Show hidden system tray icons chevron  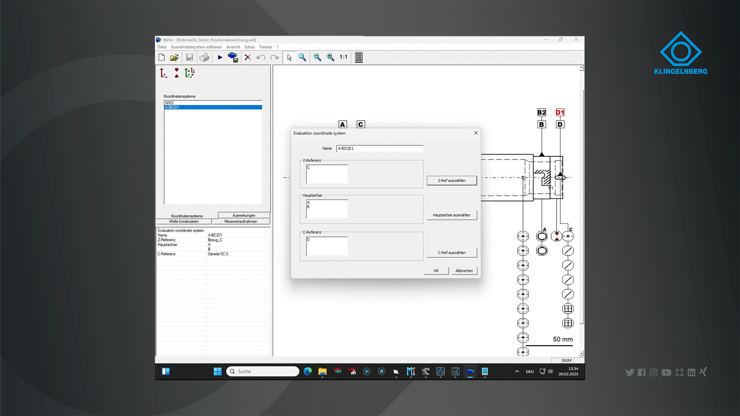point(517,372)
